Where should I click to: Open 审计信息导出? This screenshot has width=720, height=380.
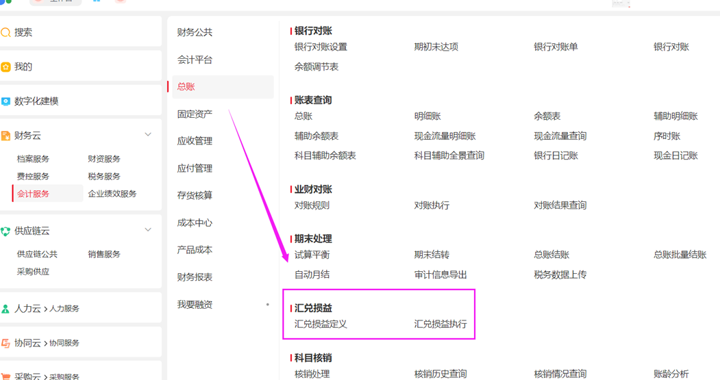click(440, 275)
